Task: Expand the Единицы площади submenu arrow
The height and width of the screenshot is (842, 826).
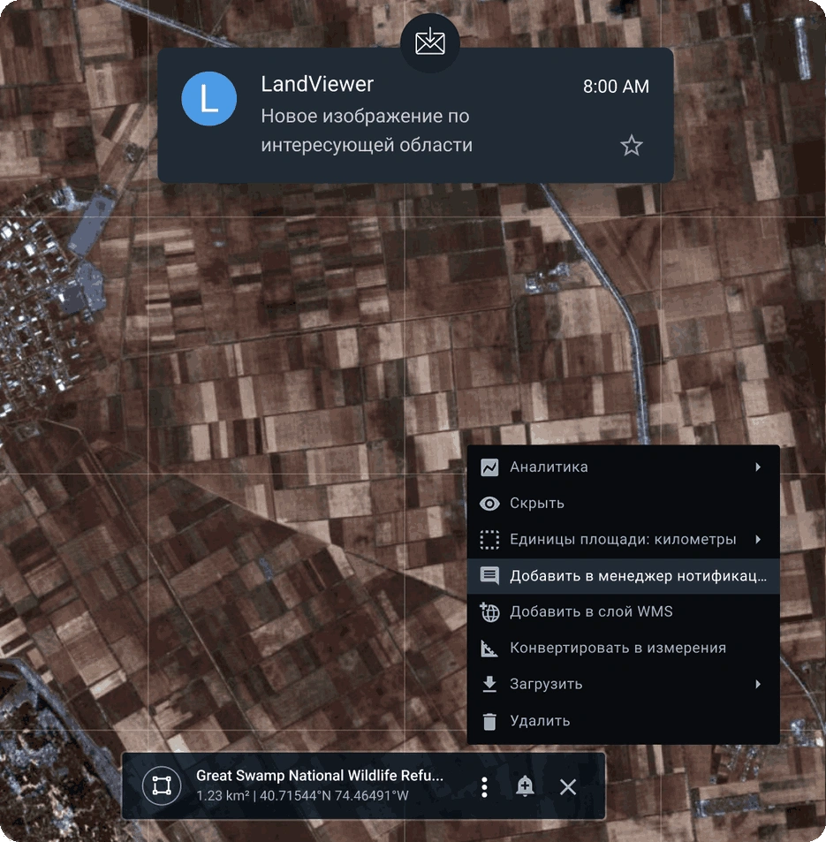Action: pos(758,540)
